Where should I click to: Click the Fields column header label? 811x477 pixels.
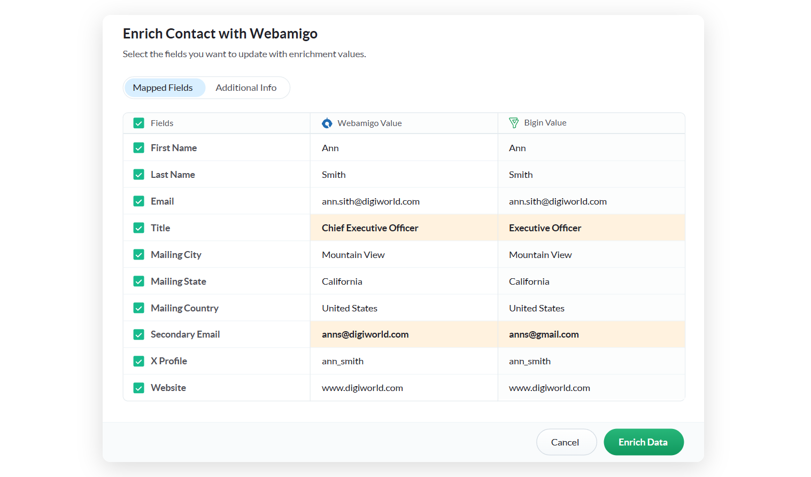click(x=162, y=123)
